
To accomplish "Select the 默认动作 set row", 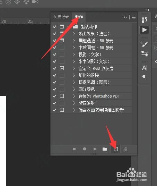I will coord(89,27).
